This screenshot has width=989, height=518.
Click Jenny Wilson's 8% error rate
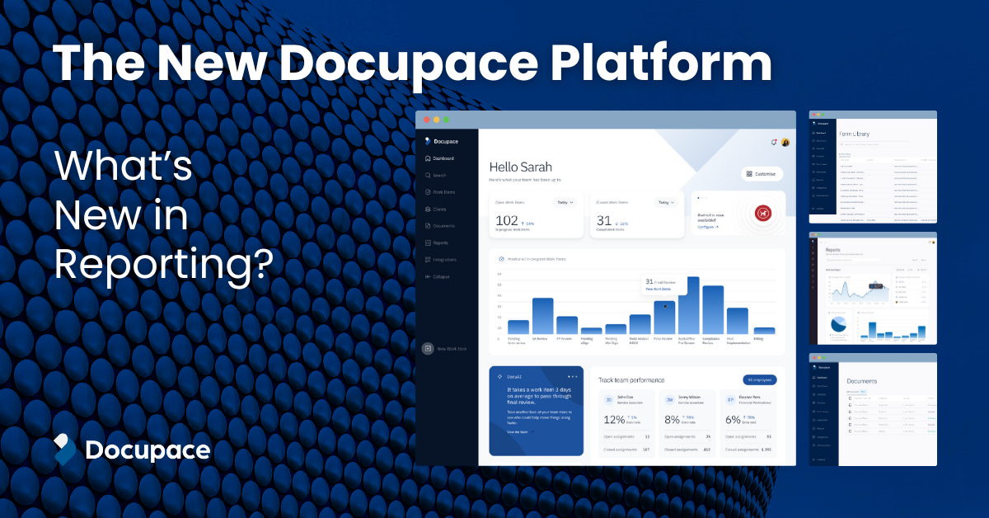pos(673,419)
